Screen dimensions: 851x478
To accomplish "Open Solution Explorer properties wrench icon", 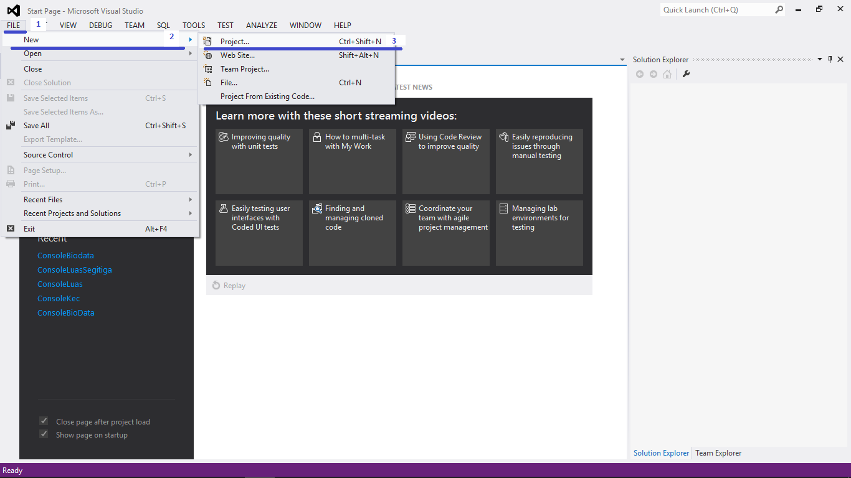I will [x=685, y=73].
